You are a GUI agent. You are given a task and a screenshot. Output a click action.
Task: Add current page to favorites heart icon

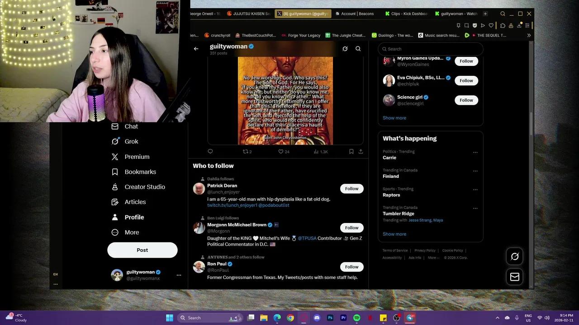click(491, 25)
